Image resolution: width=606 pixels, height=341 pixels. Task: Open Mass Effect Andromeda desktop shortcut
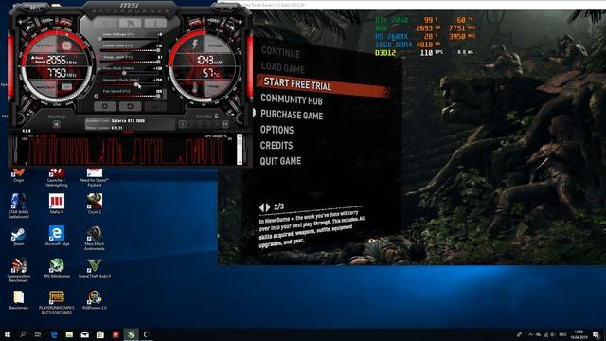(x=95, y=239)
